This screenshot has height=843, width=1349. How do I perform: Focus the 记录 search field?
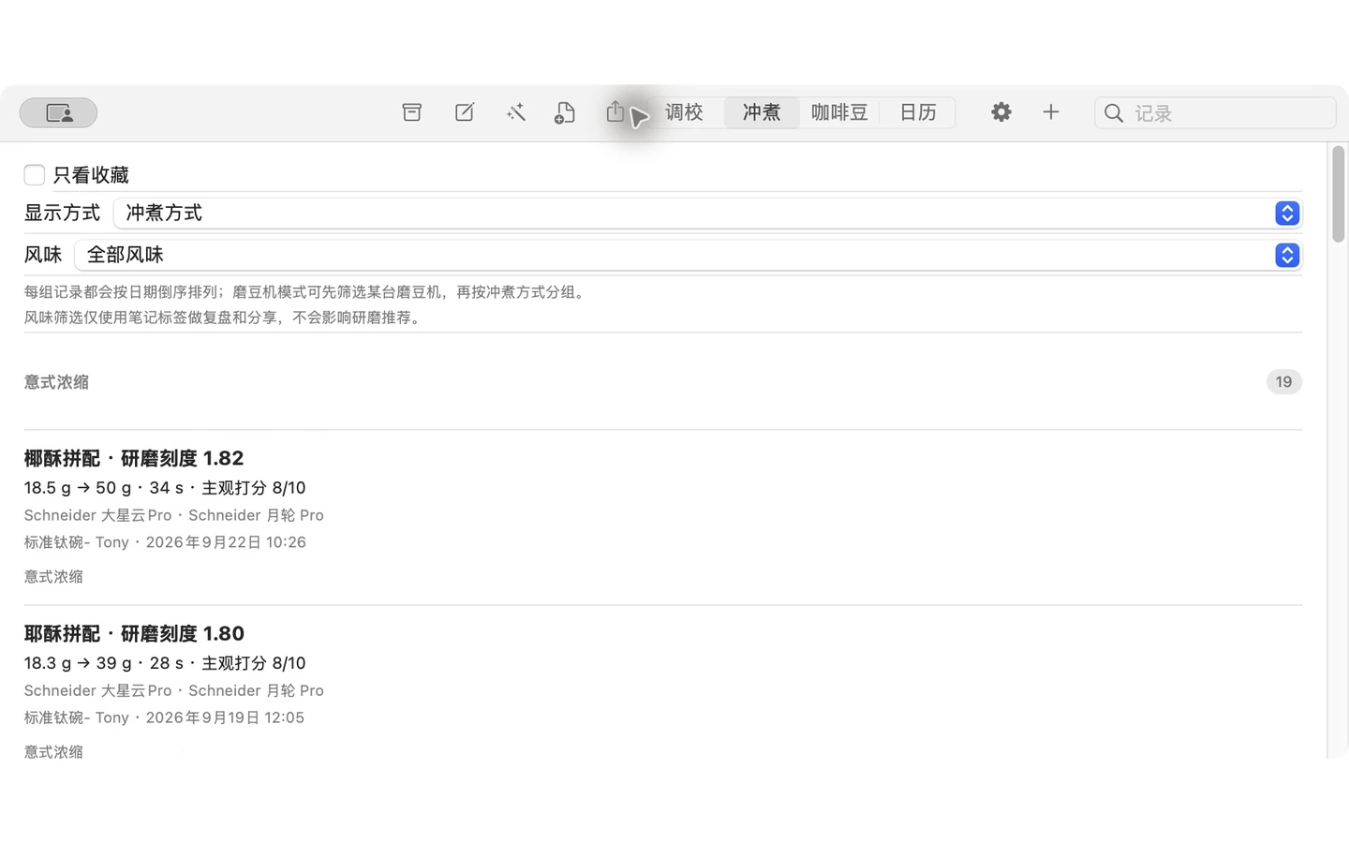tap(1215, 112)
